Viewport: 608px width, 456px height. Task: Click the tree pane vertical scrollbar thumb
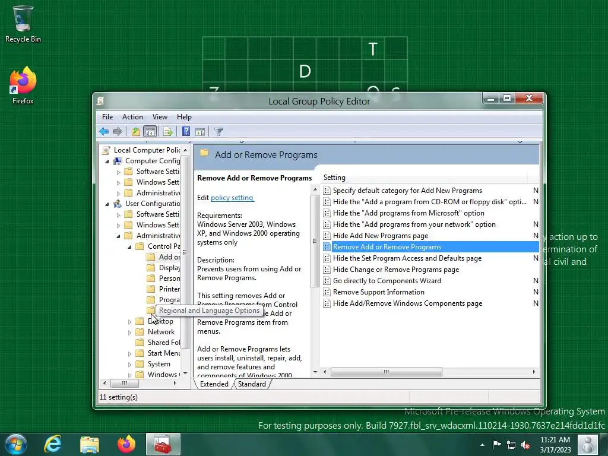click(185, 252)
